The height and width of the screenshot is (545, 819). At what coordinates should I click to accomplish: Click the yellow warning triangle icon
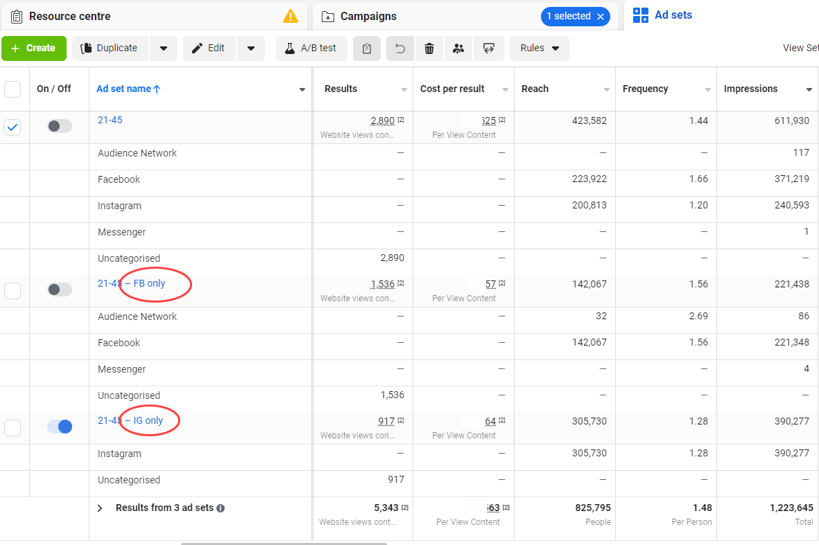pyautogui.click(x=291, y=16)
